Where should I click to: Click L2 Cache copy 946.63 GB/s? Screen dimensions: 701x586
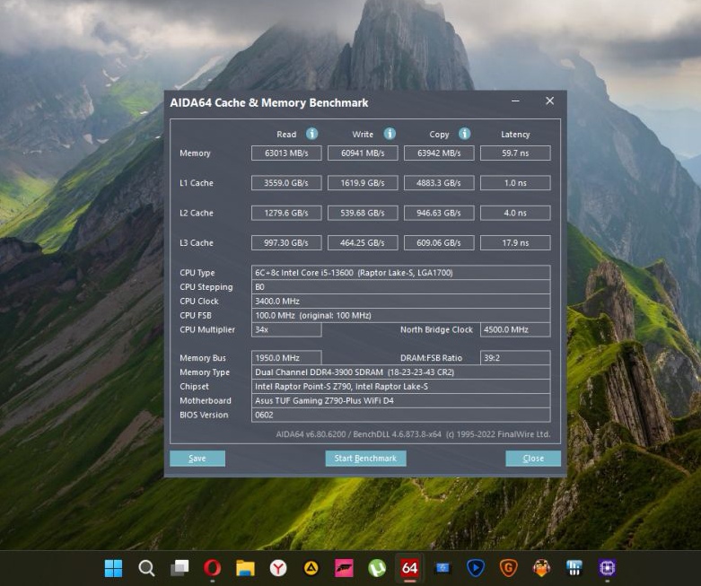(x=439, y=213)
